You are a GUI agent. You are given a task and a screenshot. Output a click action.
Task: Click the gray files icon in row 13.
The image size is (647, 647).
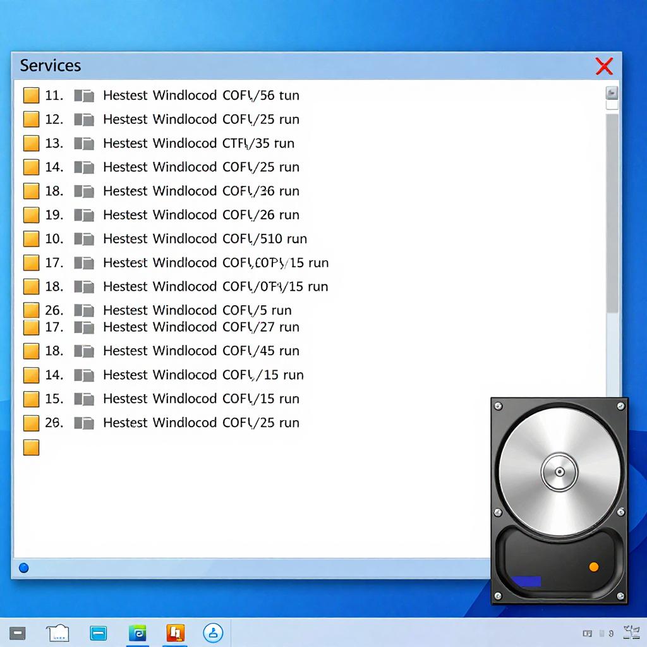(84, 143)
